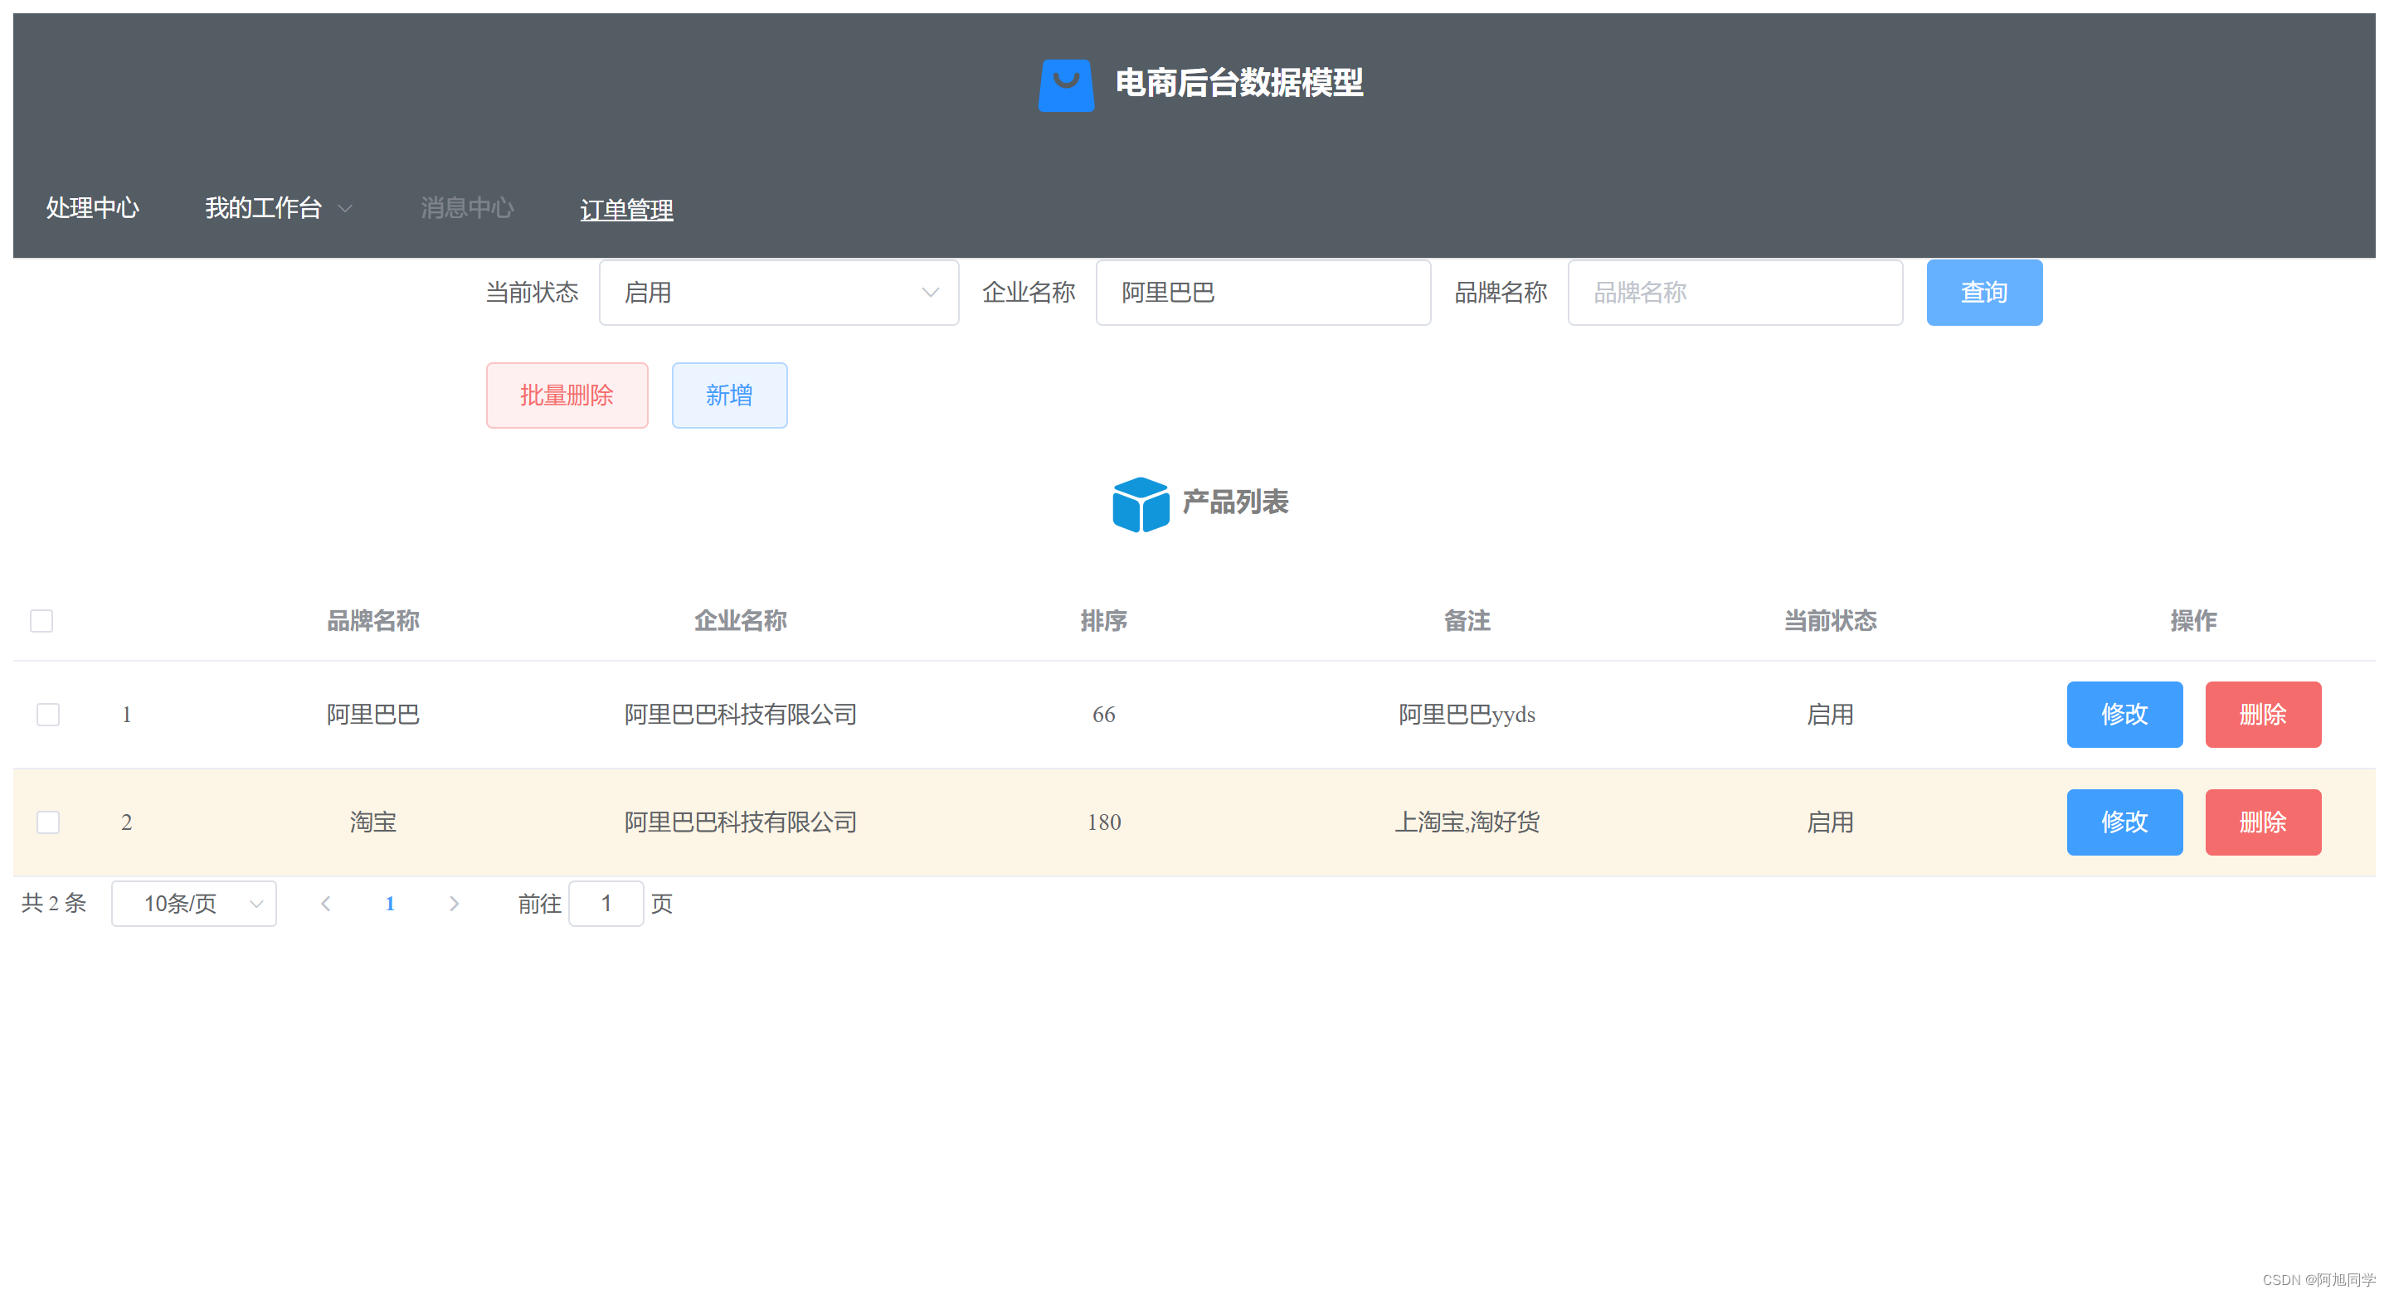Screen dimensions: 2389x1295
Task: Go to previous page arrow
Action: tap(325, 903)
